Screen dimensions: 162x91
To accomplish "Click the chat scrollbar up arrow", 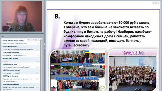I will pos(41,39).
